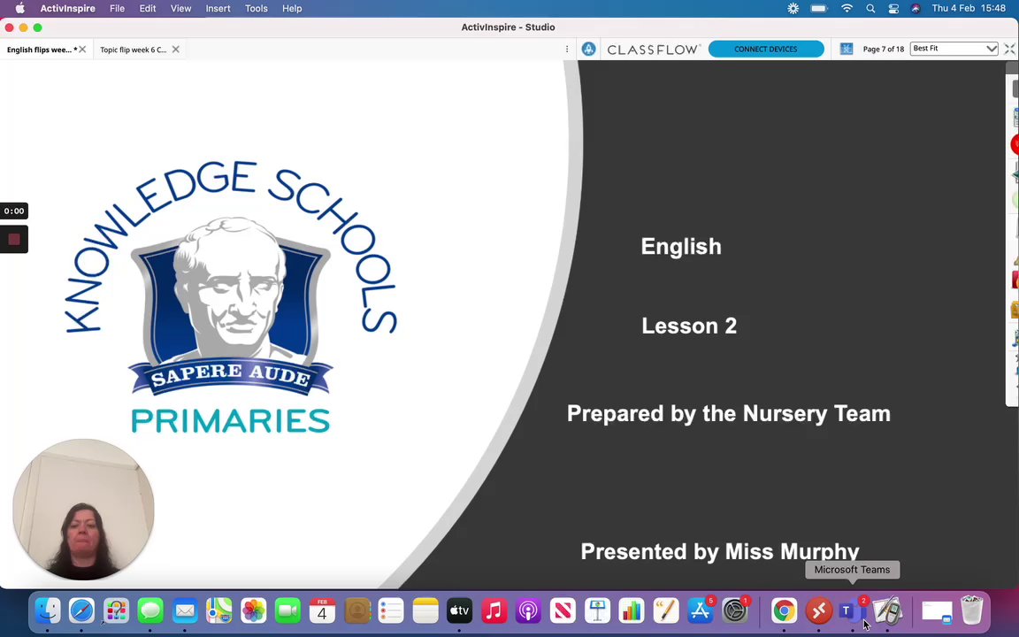Click the 0:00 recording timer
Image resolution: width=1019 pixels, height=637 pixels.
point(13,211)
